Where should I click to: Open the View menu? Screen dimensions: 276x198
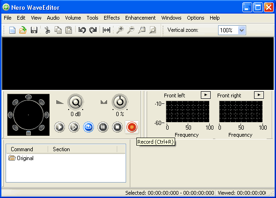coord(36,18)
